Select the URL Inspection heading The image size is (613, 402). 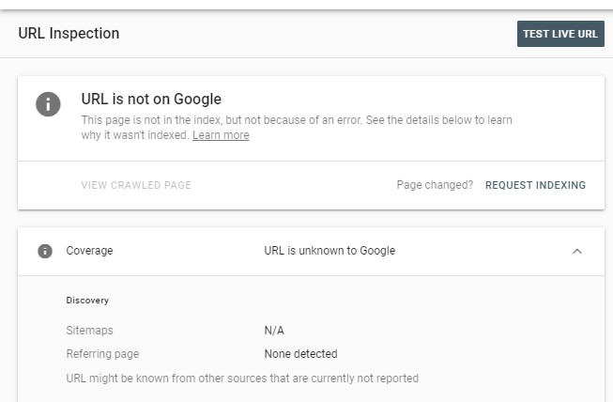[x=69, y=33]
